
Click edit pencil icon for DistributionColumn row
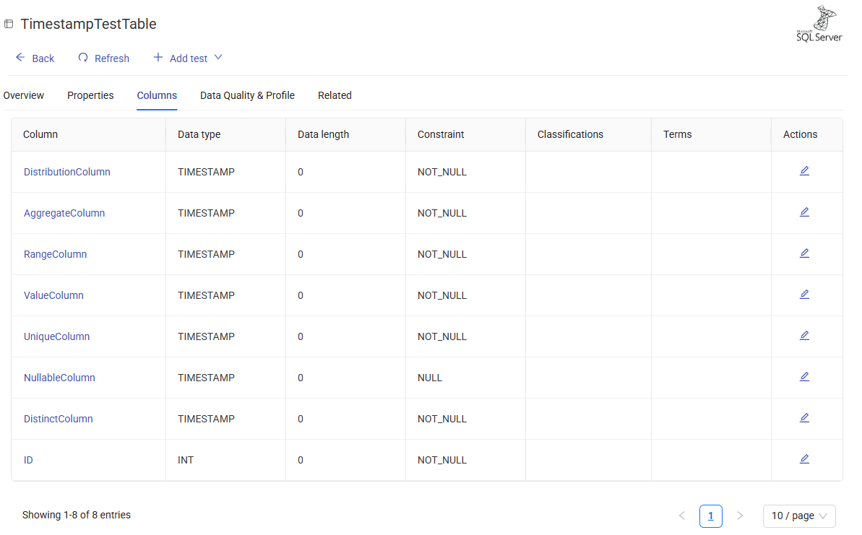point(804,171)
